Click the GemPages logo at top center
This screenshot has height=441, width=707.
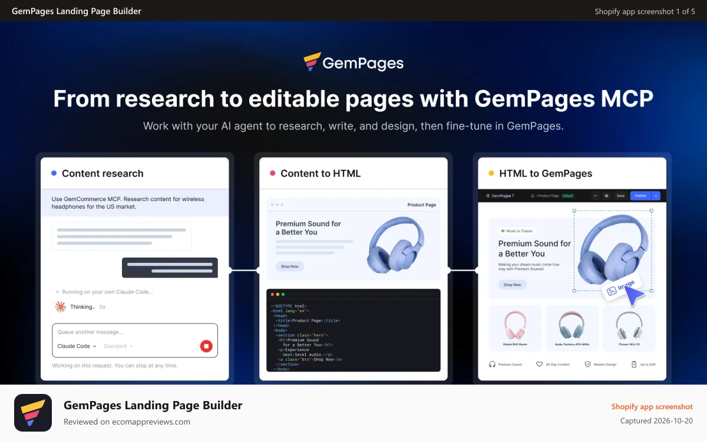click(353, 62)
